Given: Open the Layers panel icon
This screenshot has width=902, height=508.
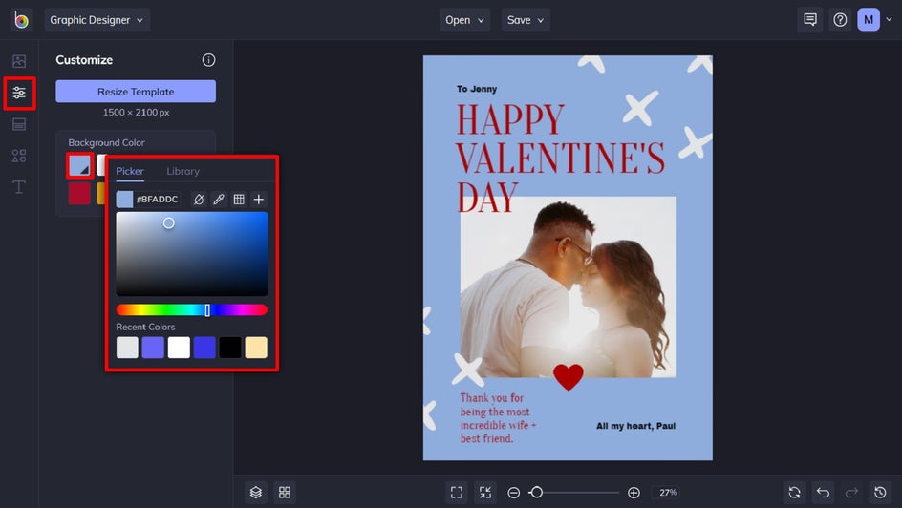Looking at the screenshot, I should 256,493.
